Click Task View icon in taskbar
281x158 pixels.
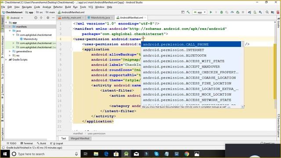(x=86, y=154)
